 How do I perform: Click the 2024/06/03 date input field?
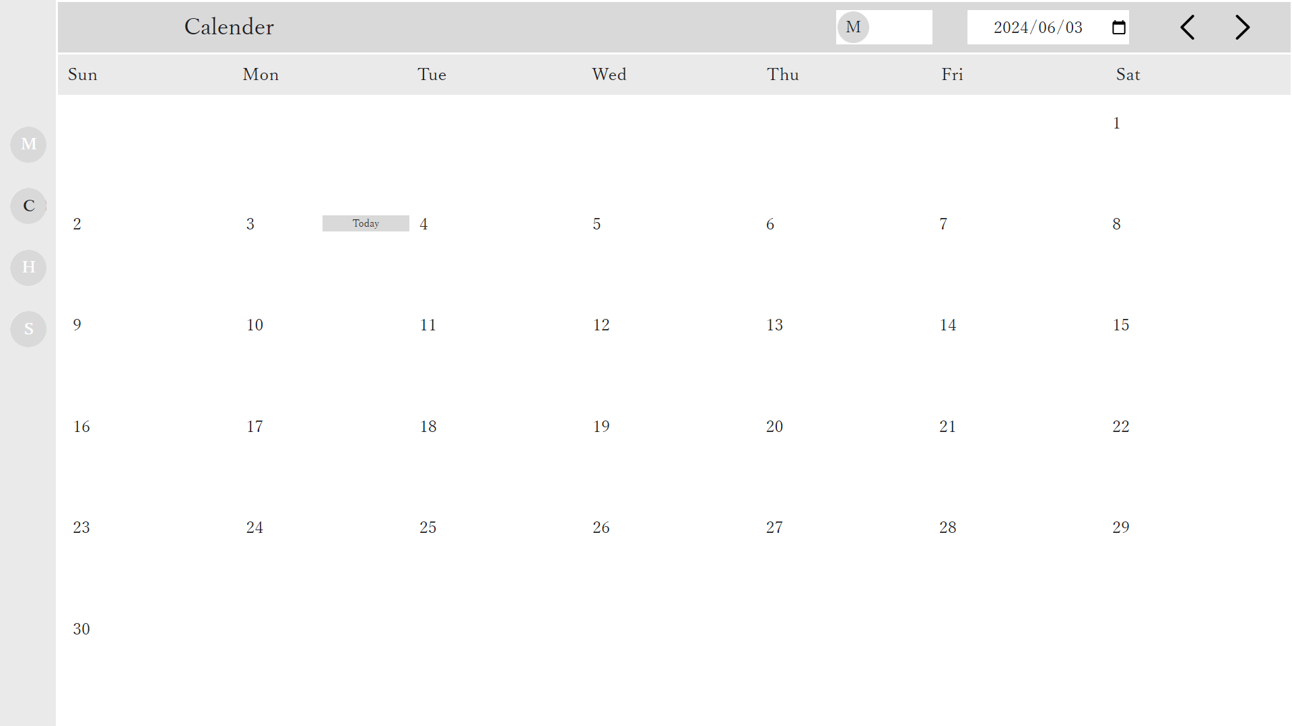(1048, 28)
